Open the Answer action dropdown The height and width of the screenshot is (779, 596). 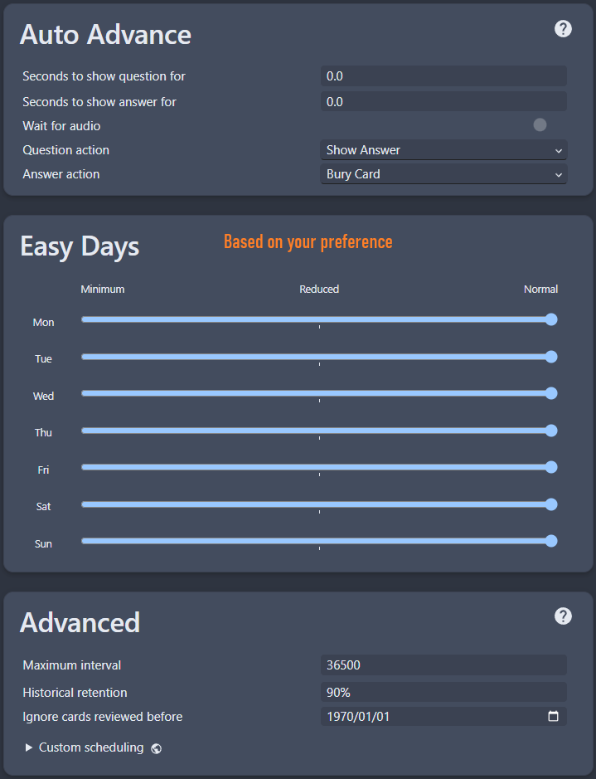443,174
